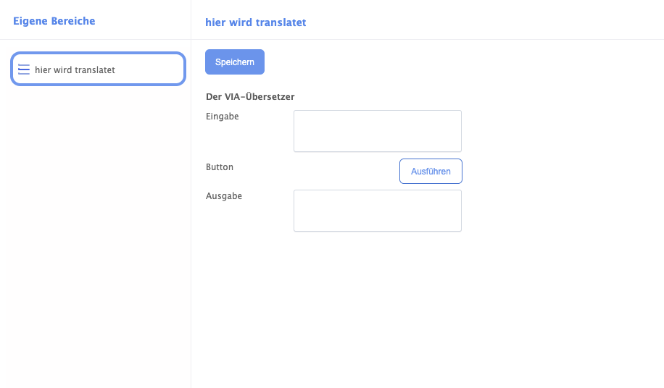
Task: Click the Eingabe field label
Action: pos(222,116)
